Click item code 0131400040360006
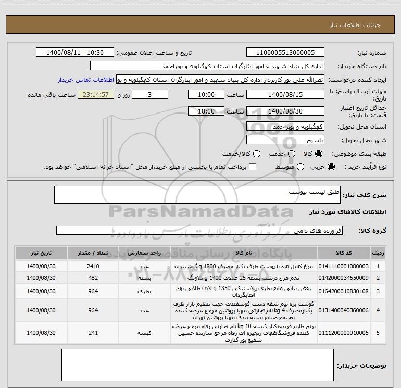 click(x=344, y=310)
